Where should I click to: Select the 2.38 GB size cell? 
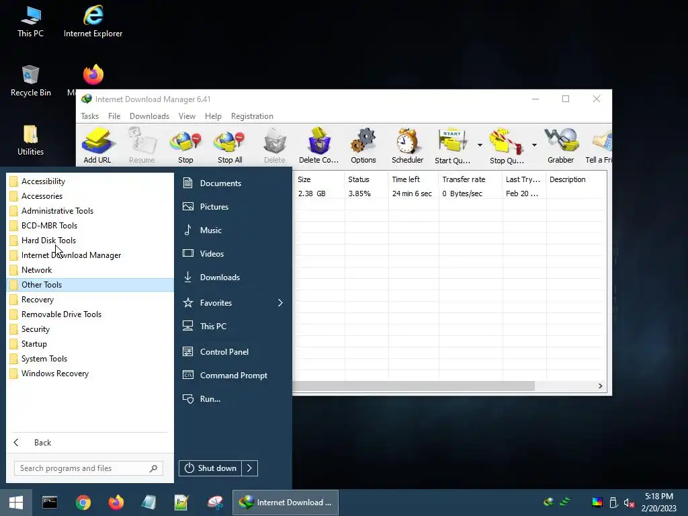click(312, 193)
